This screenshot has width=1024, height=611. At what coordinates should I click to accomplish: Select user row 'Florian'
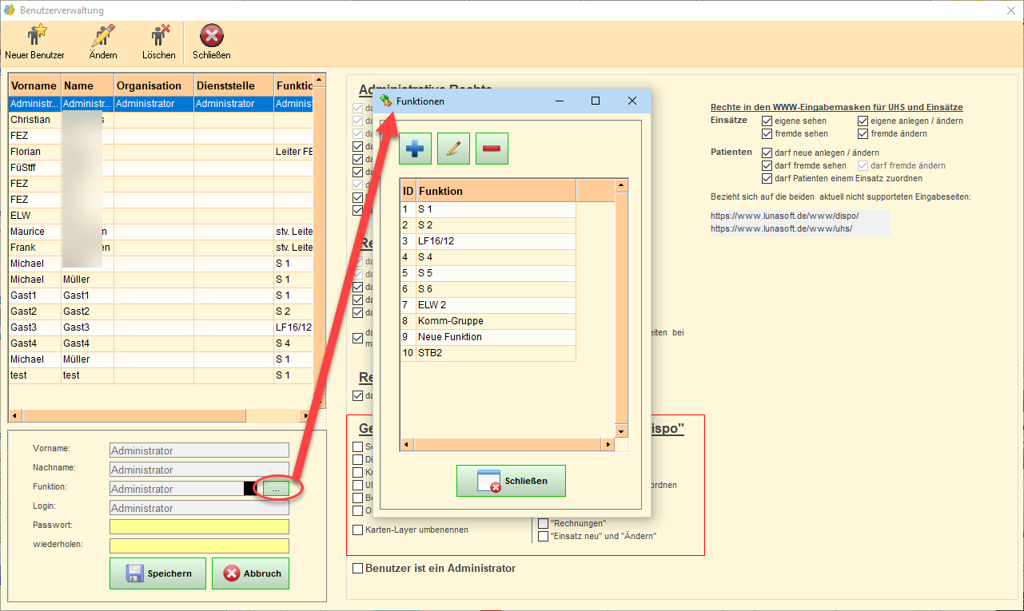pos(161,152)
